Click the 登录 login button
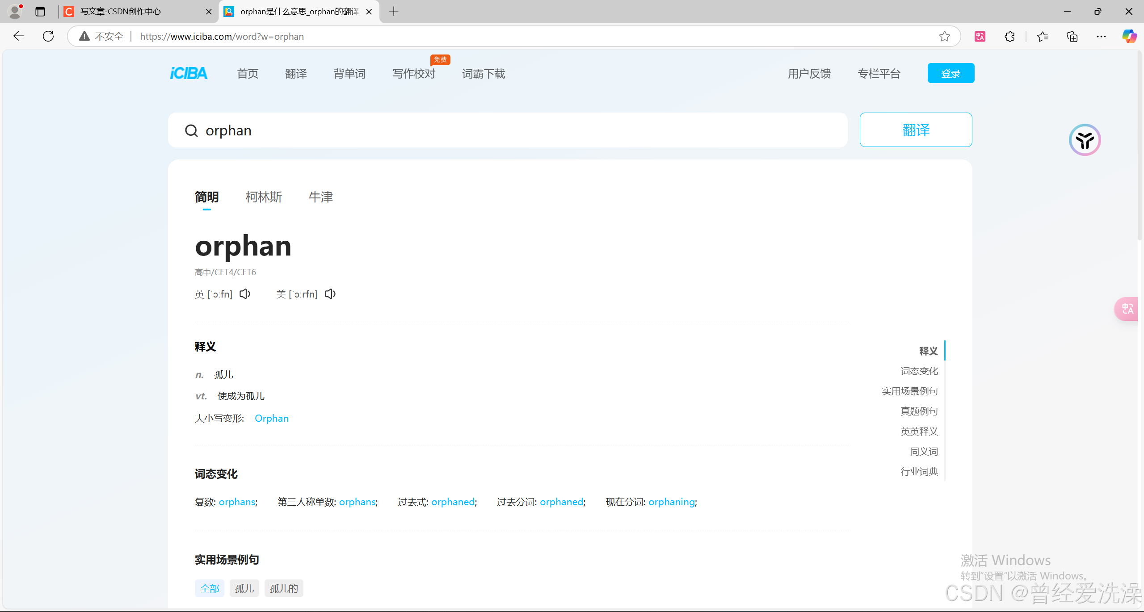The width and height of the screenshot is (1144, 612). click(951, 73)
